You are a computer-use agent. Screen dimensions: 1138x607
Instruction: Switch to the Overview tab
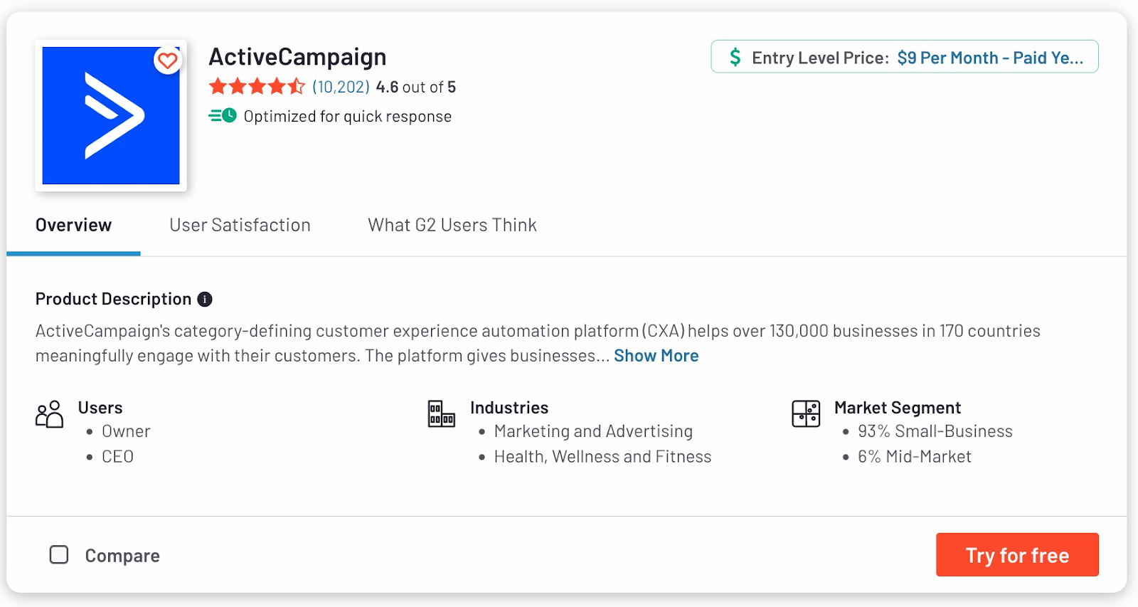tap(73, 225)
